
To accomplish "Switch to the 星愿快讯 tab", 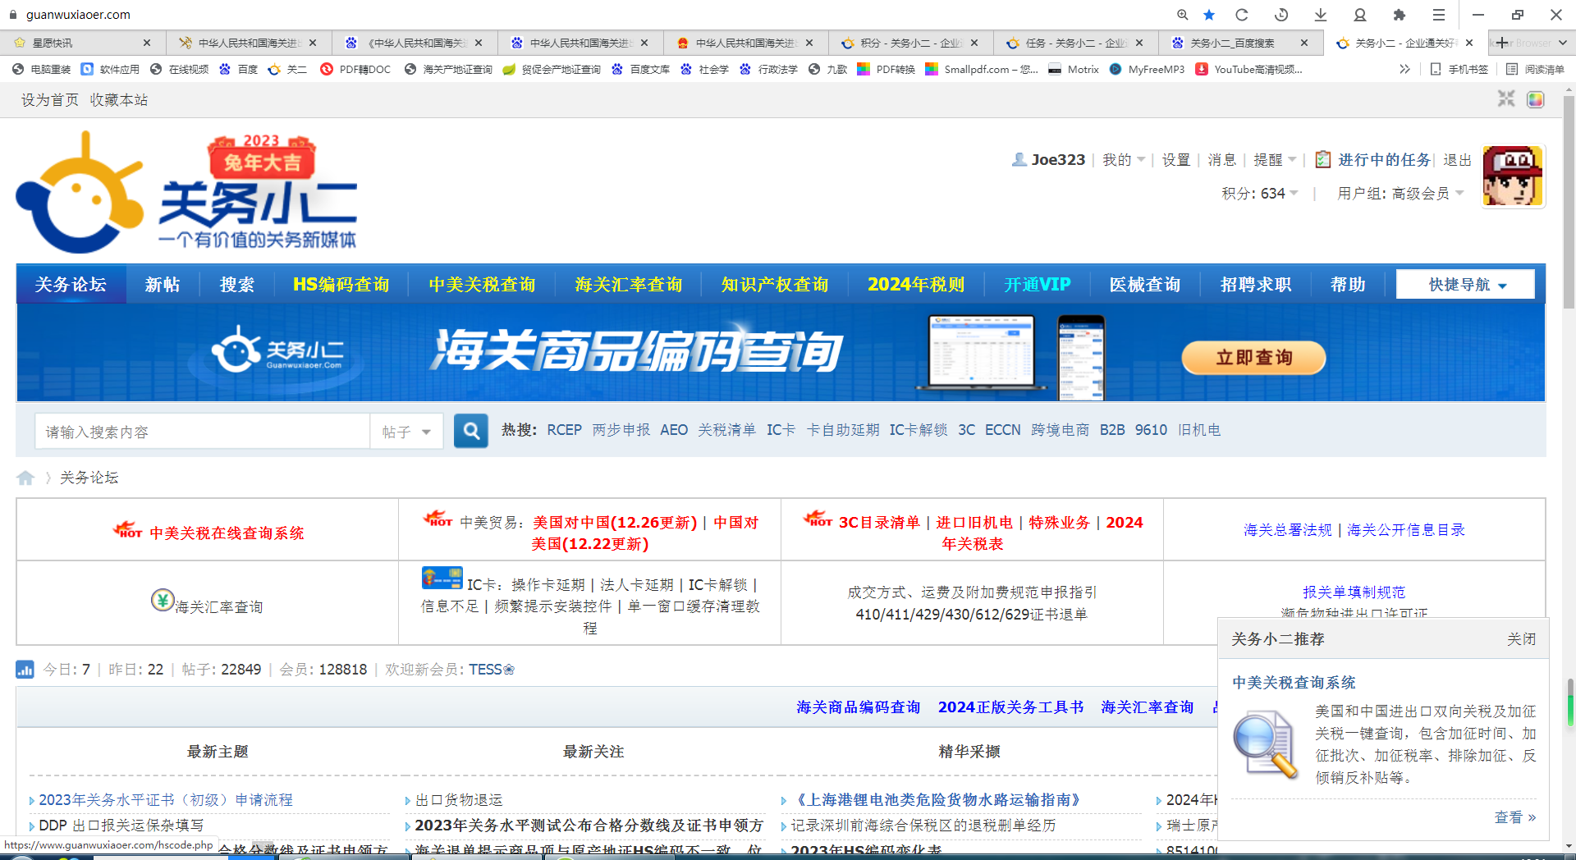I will point(83,43).
